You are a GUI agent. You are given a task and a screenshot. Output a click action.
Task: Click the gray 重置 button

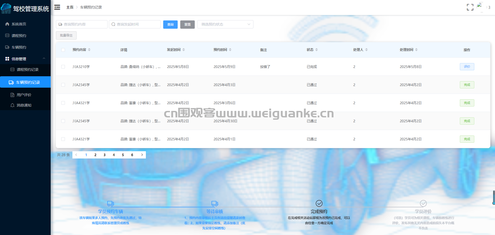[x=187, y=25]
